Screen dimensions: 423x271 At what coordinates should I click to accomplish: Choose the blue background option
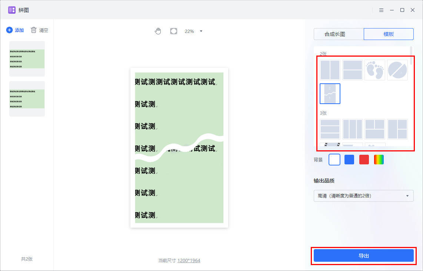click(x=349, y=159)
